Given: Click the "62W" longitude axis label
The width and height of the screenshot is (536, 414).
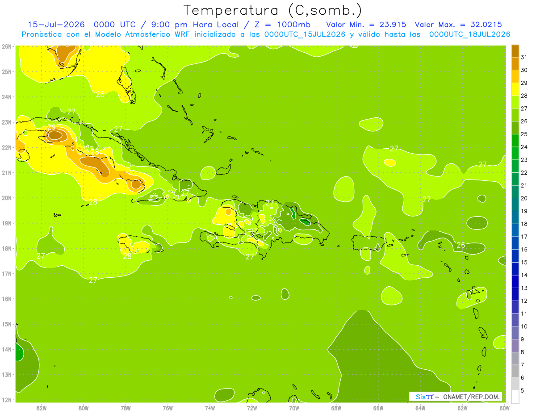Looking at the screenshot, I should click(x=462, y=408).
